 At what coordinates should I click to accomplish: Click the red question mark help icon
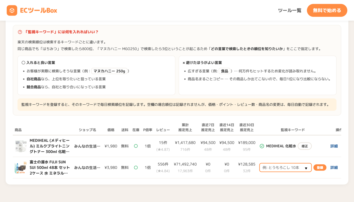20,32
